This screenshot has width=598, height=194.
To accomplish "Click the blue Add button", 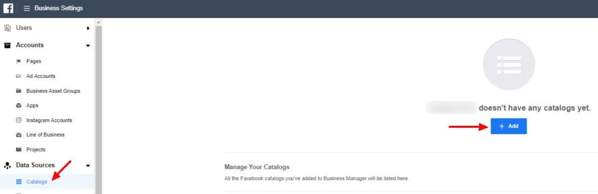I will click(x=508, y=126).
